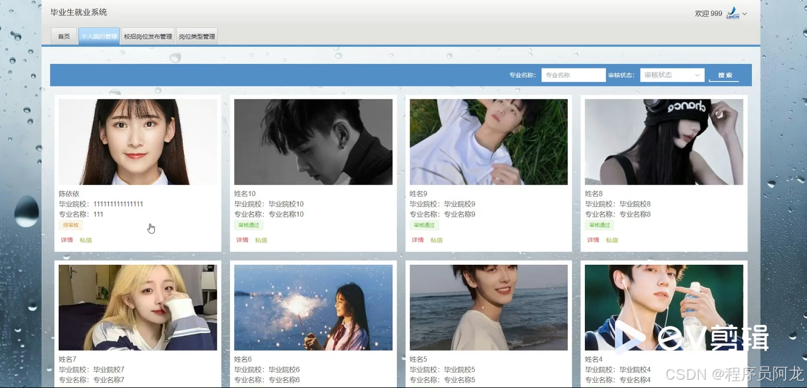807x388 pixels.
Task: Click the name text 姓名10
Action: click(245, 194)
